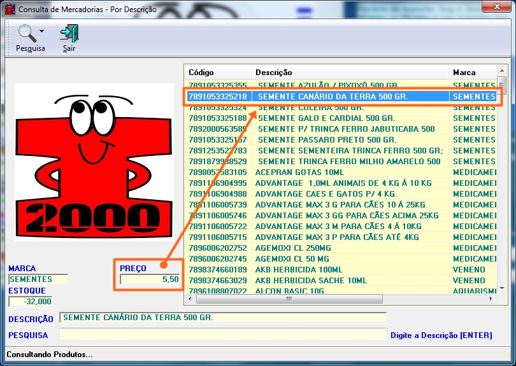Select row AGEMOXI CL 50 MG

point(341,259)
